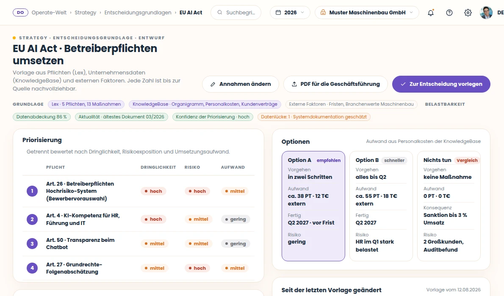Click the Dringlichkeit column header

coord(158,167)
